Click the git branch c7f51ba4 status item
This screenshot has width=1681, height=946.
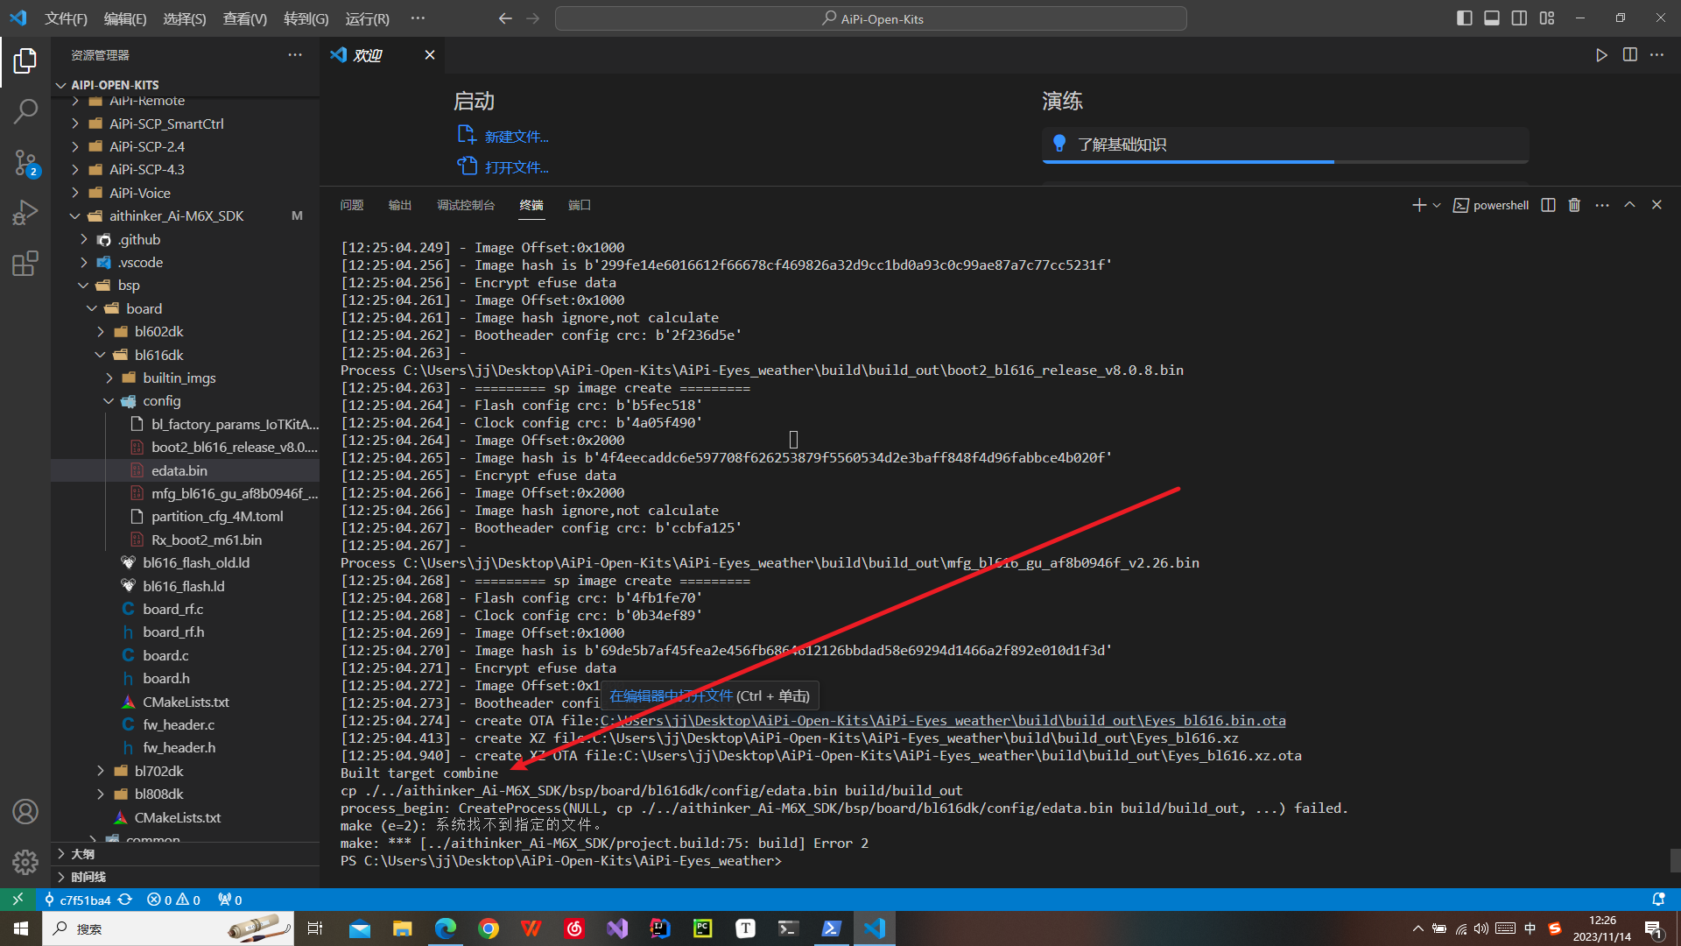pos(77,900)
